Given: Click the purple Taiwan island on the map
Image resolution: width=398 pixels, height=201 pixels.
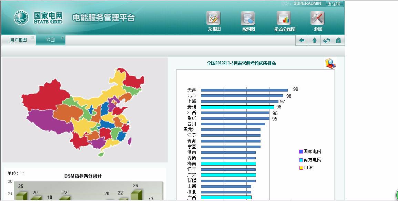Looking at the screenshot, I should 130,141.
